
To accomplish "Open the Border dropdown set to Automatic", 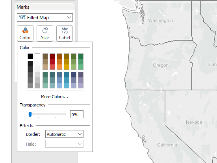I will tap(64, 134).
